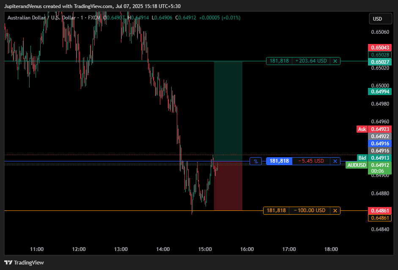Open the USD currency selector
This screenshot has width=398, height=270.
[x=380, y=19]
